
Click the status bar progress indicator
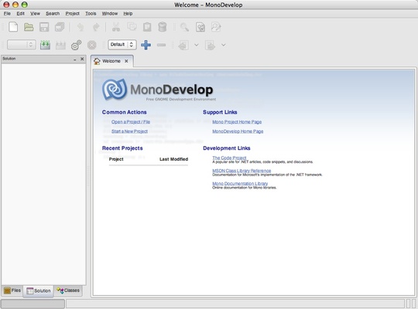tap(33, 304)
